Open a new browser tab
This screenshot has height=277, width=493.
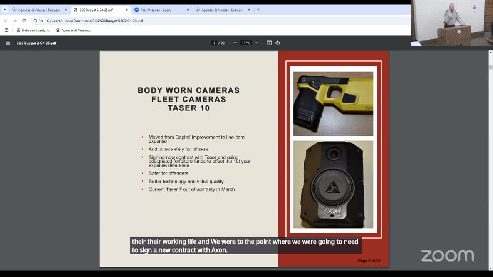258,10
